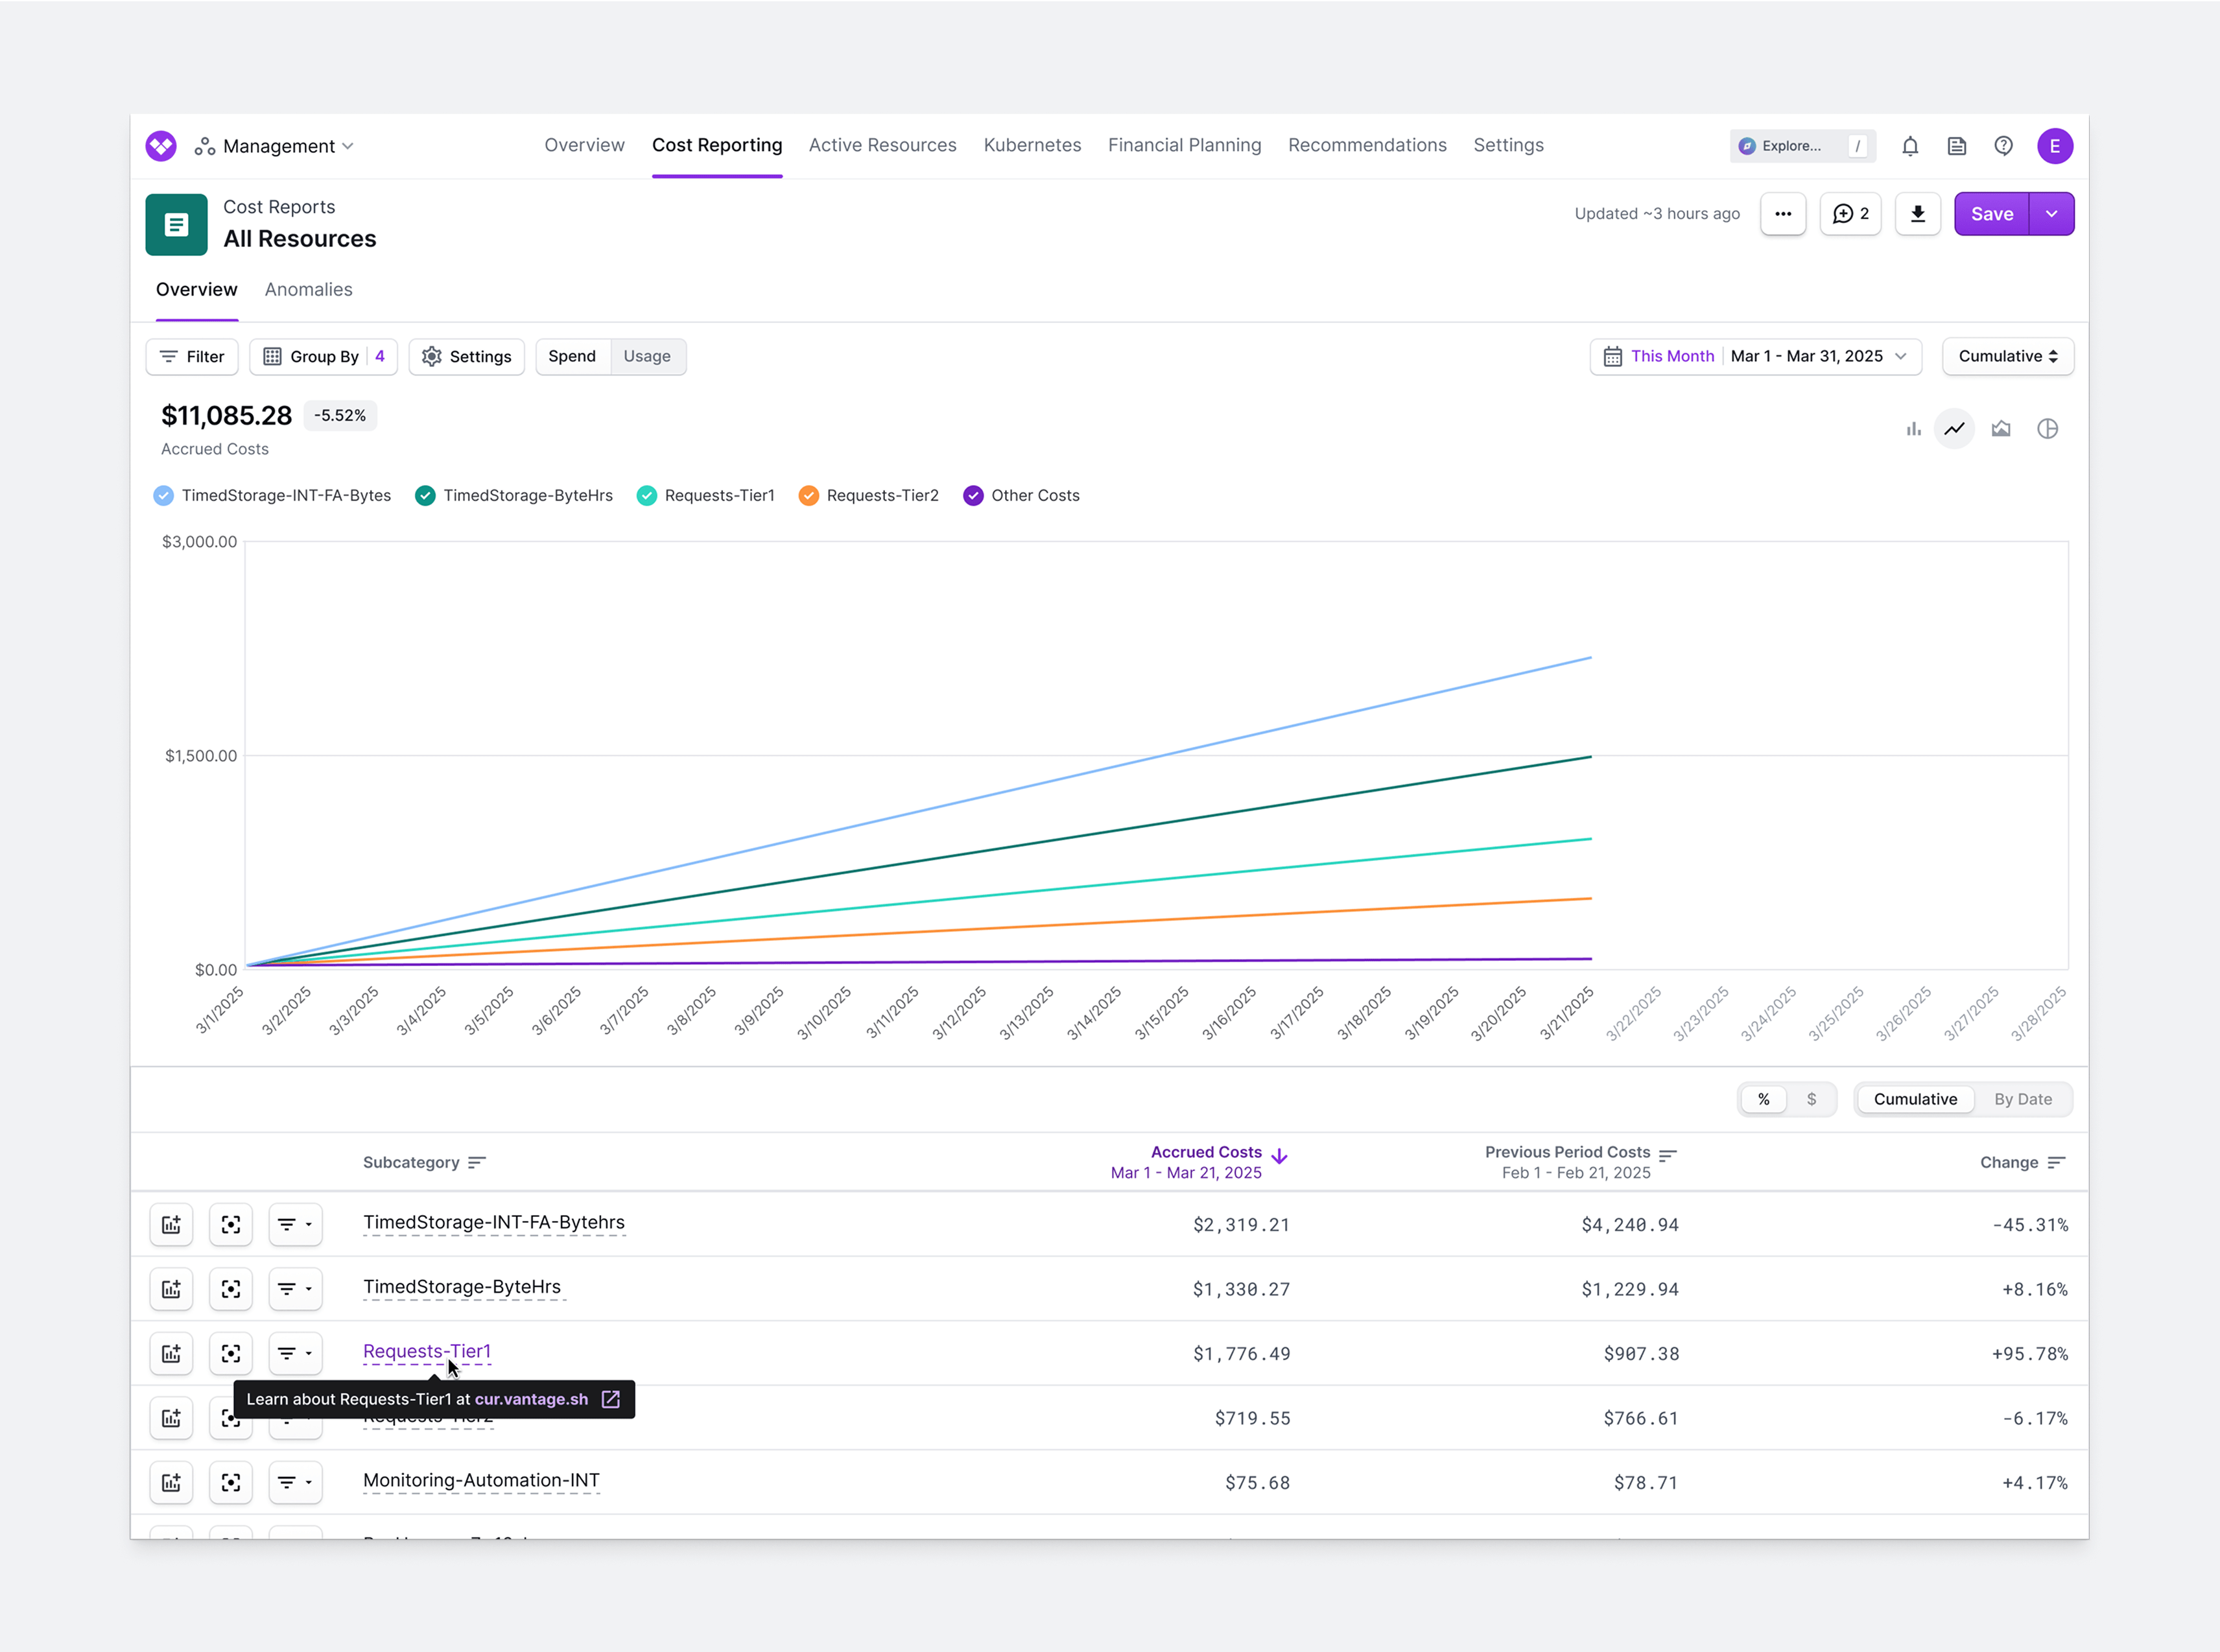Image resolution: width=2220 pixels, height=1652 pixels.
Task: Switch table values to dollar mode
Action: [1811, 1099]
